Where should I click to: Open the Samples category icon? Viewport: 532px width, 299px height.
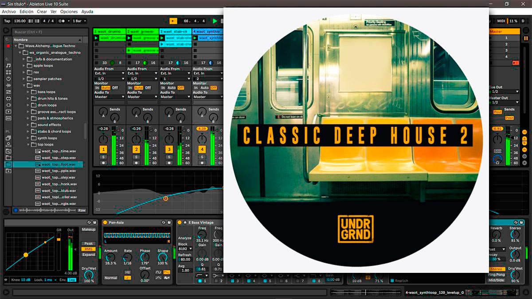coord(8,118)
